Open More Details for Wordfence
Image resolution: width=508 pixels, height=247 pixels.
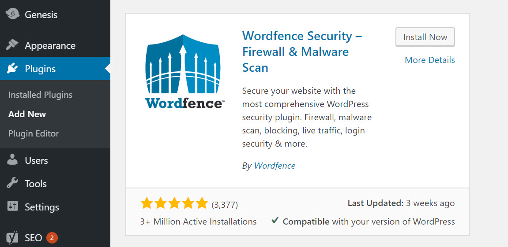tap(429, 60)
